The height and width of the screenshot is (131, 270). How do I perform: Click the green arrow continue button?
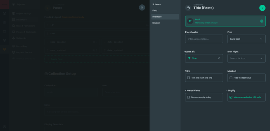click(x=262, y=8)
